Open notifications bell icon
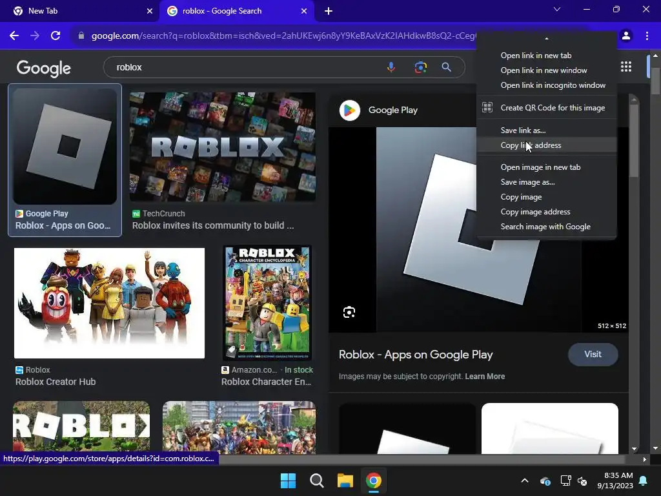 click(644, 480)
